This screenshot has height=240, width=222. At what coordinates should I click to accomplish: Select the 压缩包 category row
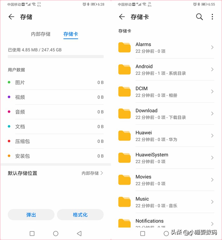pos(56,141)
